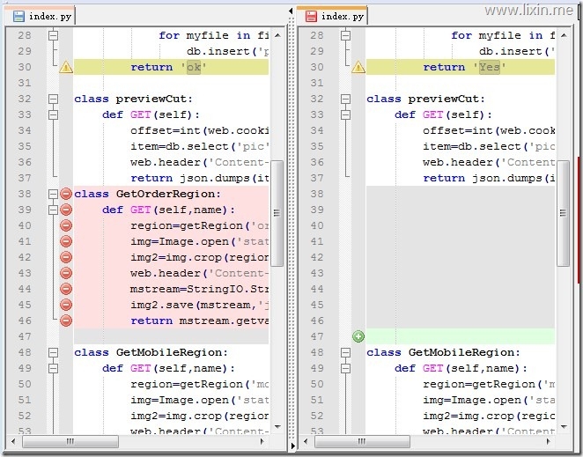Viewport: 583px width, 457px height.
Task: Click the right-pointing splitter arrow at bottom
Action: (292, 445)
